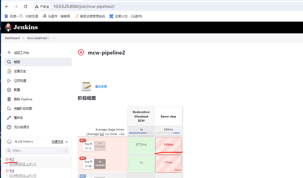
Task: Click the failed 77ms Some step cell
Action: coord(168,164)
